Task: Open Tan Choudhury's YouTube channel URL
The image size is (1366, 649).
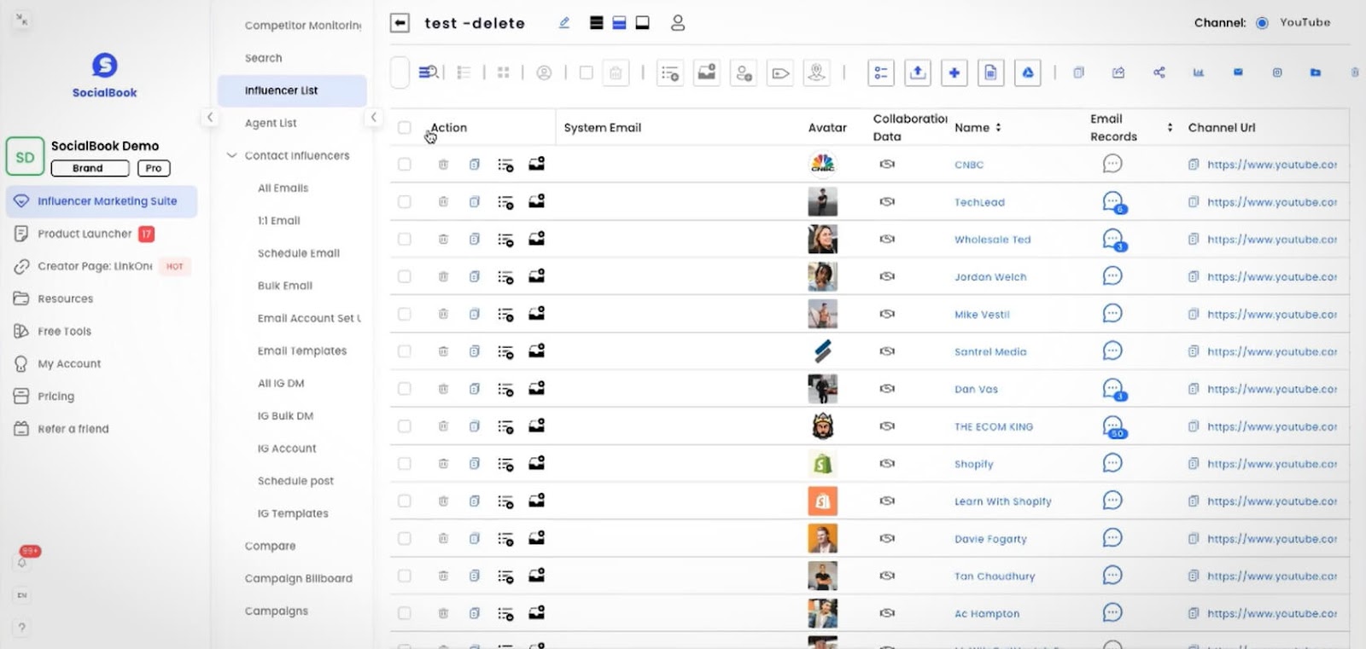Action: point(1272,577)
